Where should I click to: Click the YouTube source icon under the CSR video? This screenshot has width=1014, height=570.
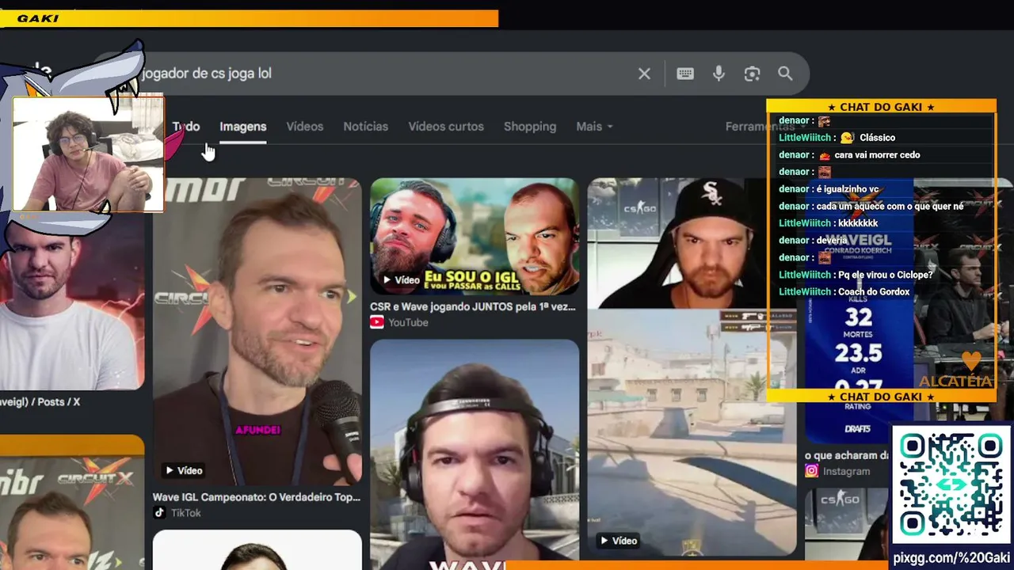pyautogui.click(x=377, y=322)
